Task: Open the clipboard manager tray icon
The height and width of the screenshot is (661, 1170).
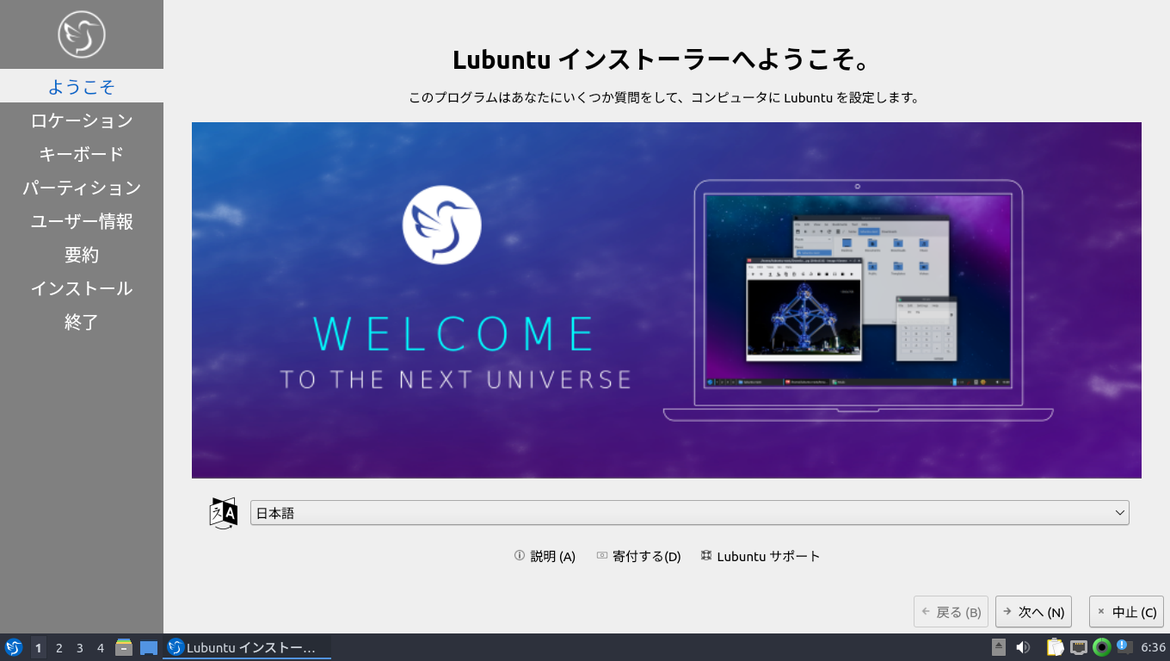Action: 1055,647
